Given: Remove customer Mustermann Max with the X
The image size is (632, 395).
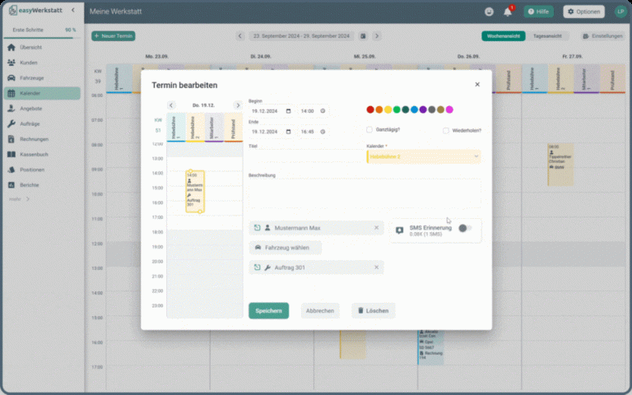Looking at the screenshot, I should click(x=377, y=228).
